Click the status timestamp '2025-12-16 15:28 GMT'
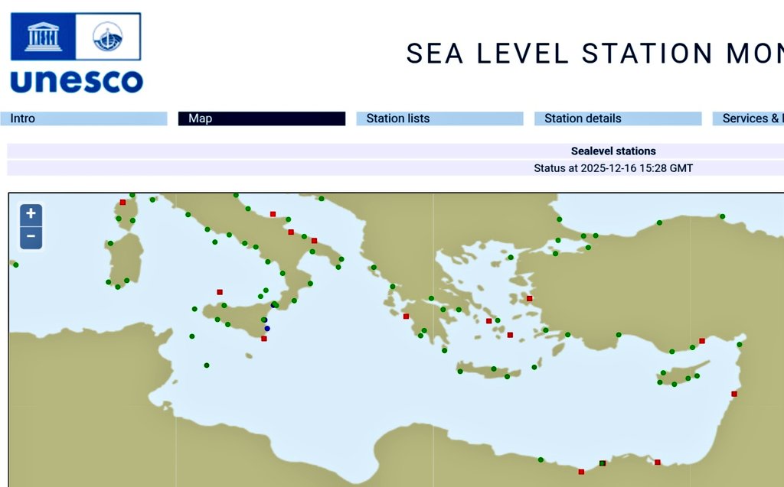 (636, 168)
